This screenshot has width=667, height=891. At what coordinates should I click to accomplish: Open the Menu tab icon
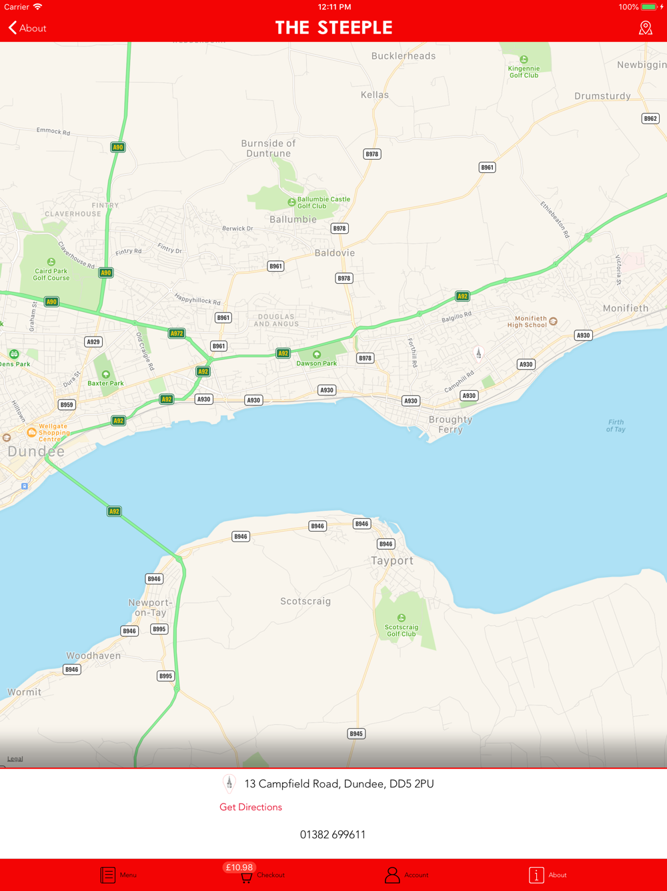pos(108,875)
